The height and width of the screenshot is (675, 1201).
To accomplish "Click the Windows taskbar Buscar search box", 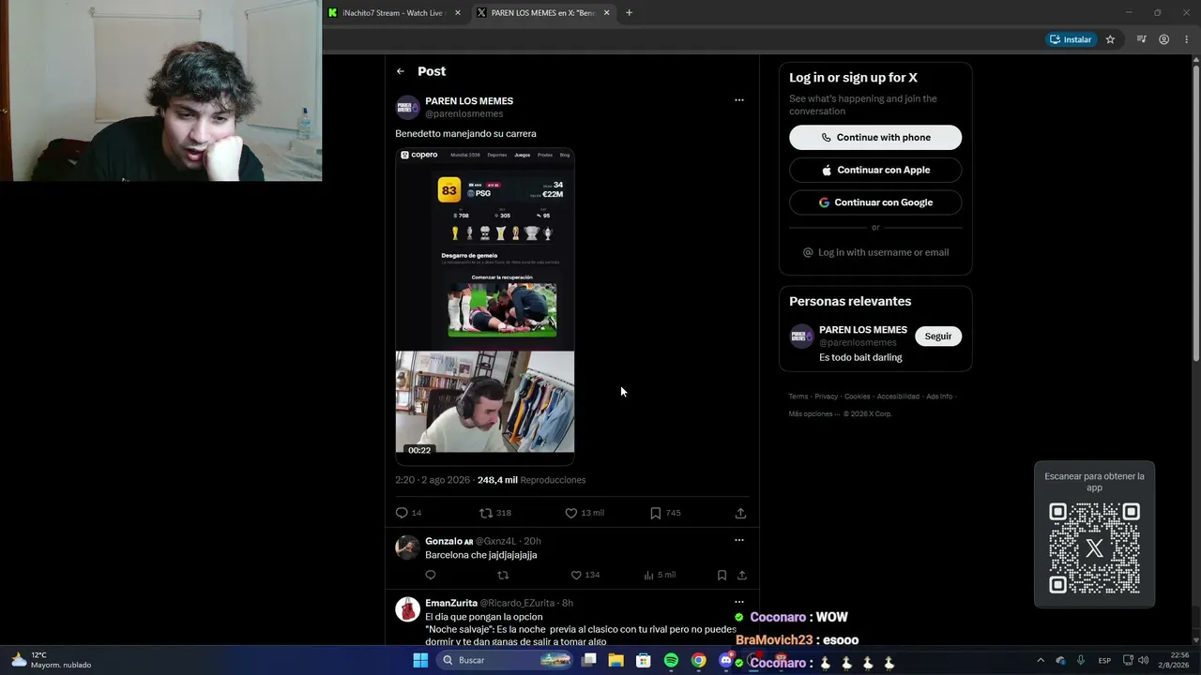I will pos(504,660).
